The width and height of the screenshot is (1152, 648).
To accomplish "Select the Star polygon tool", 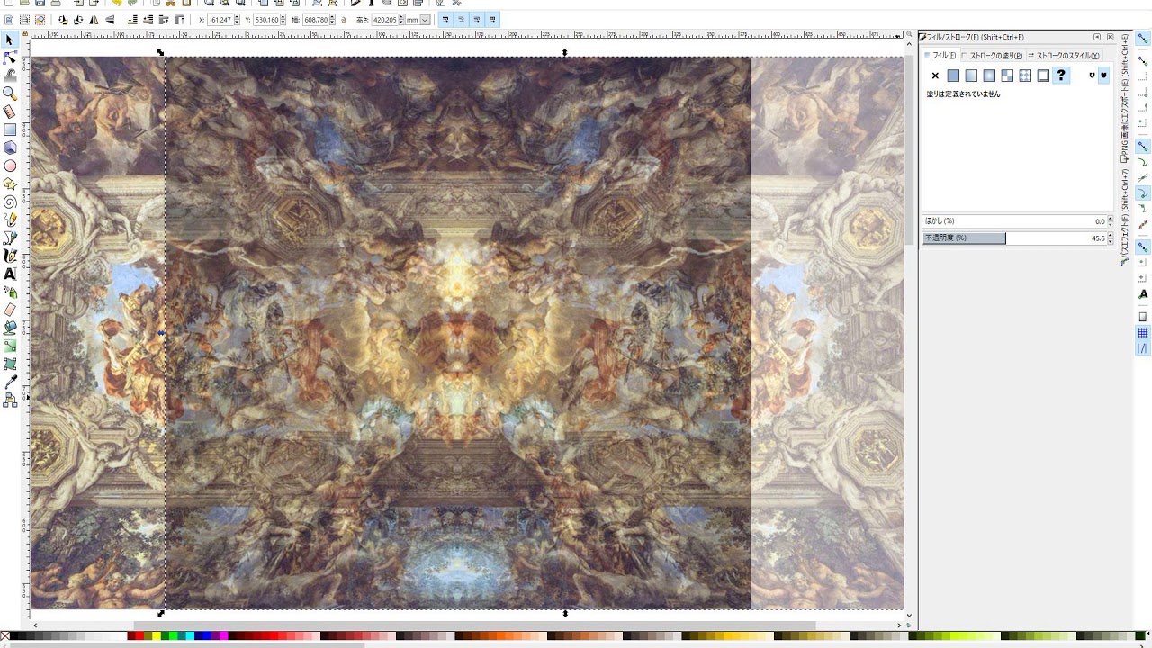I will click(x=10, y=184).
